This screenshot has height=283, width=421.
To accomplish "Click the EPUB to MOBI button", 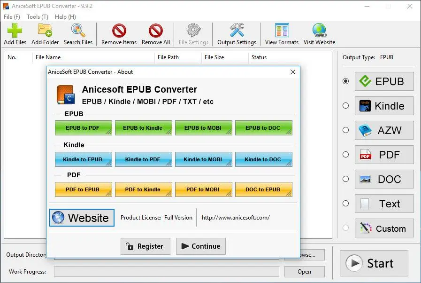I will click(x=204, y=128).
